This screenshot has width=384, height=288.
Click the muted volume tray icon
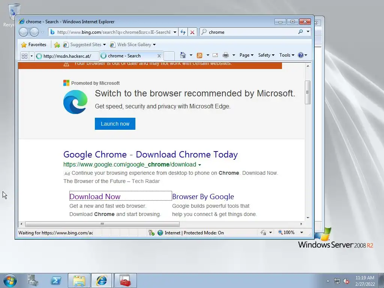346,281
